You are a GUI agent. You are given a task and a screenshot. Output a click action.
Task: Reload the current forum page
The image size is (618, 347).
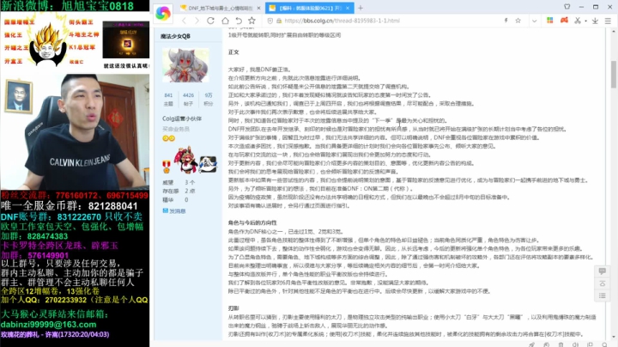pos(210,21)
